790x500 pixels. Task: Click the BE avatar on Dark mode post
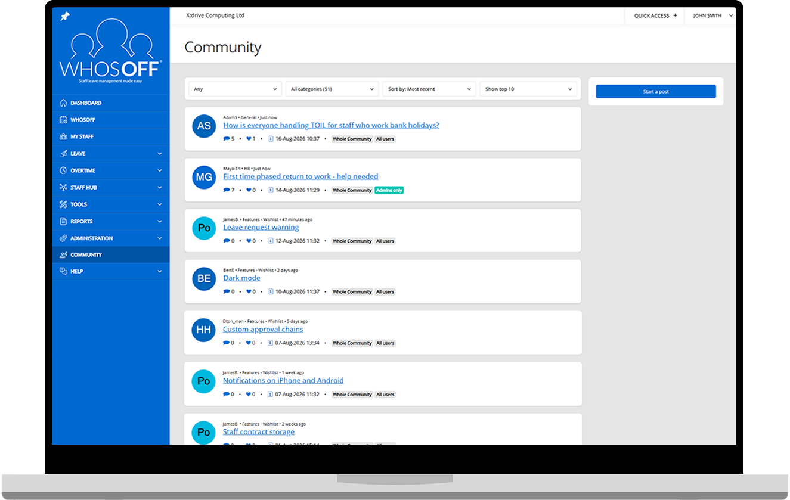pos(204,279)
